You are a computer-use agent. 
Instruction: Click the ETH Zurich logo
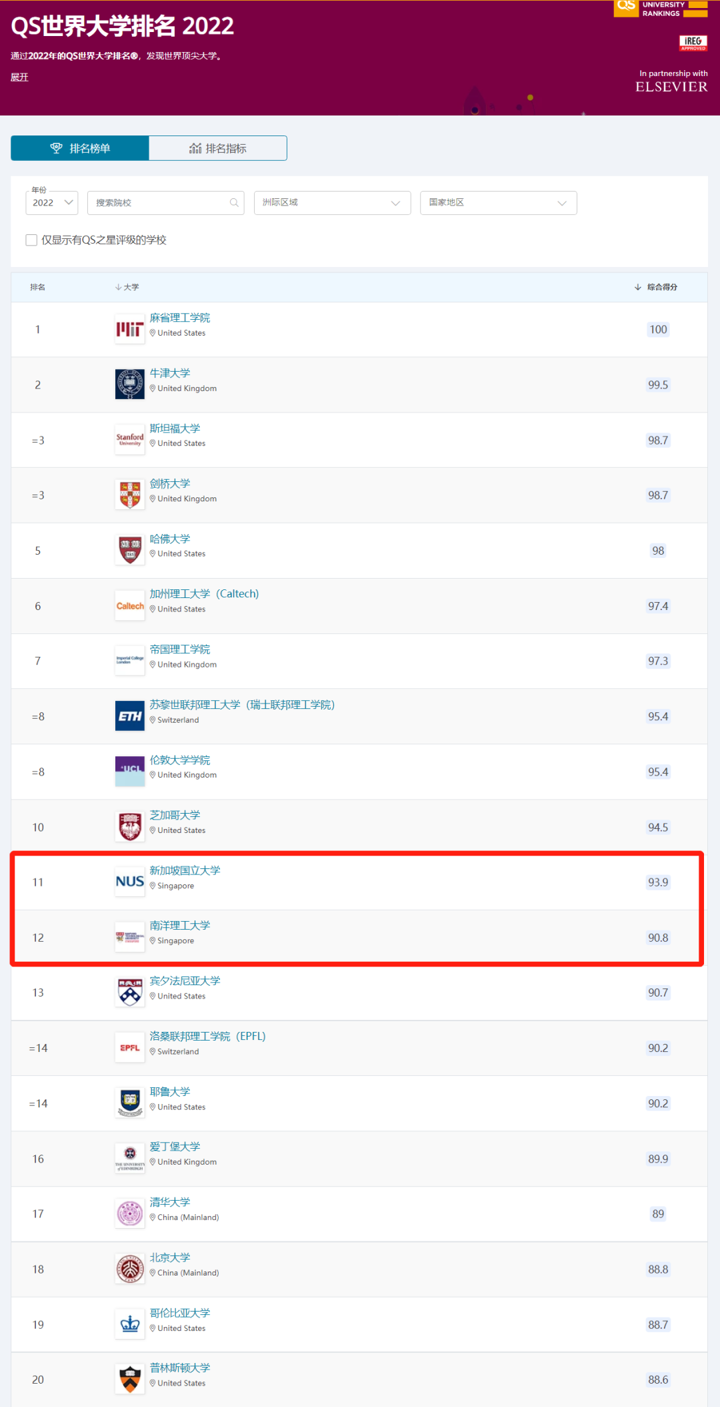point(130,716)
